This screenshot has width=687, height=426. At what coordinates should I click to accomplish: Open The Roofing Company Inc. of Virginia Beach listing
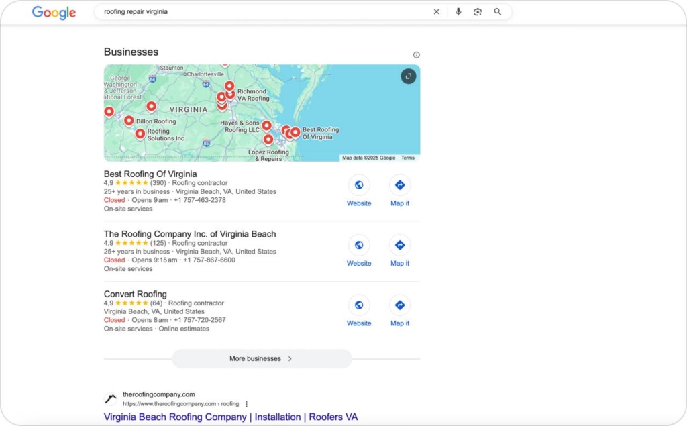click(190, 234)
